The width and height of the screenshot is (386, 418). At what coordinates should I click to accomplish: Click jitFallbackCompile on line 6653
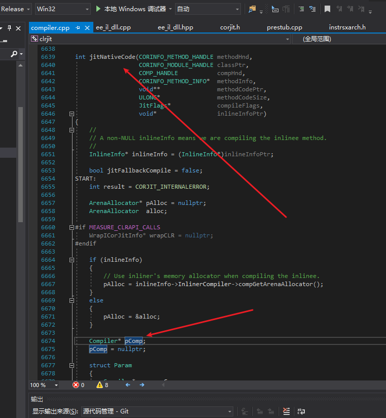pyautogui.click(x=139, y=170)
